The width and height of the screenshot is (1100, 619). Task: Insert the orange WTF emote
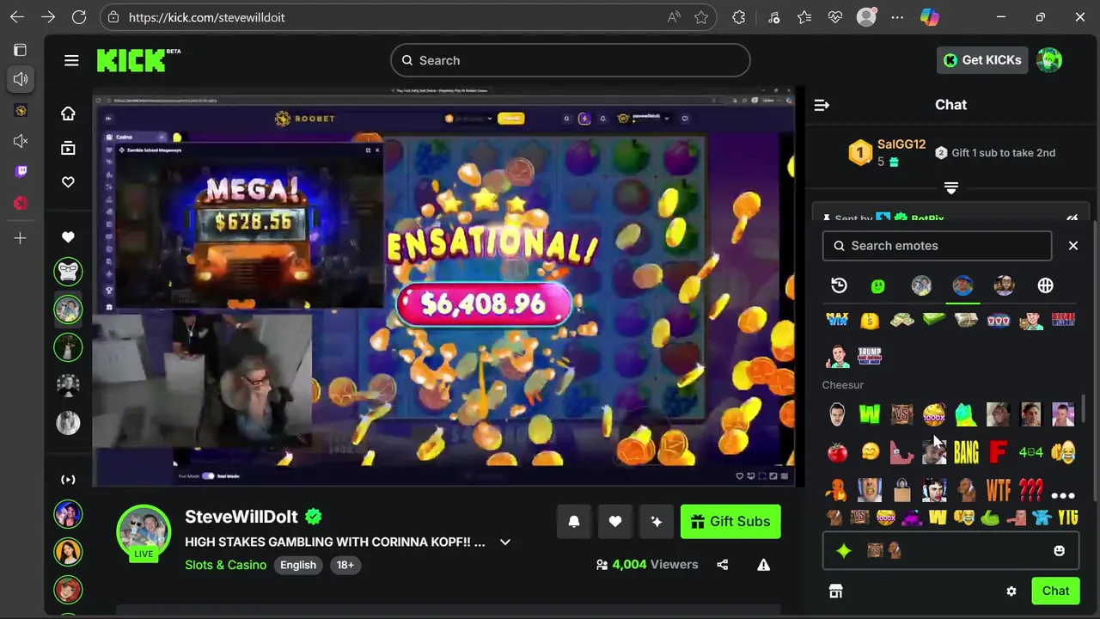click(x=998, y=490)
